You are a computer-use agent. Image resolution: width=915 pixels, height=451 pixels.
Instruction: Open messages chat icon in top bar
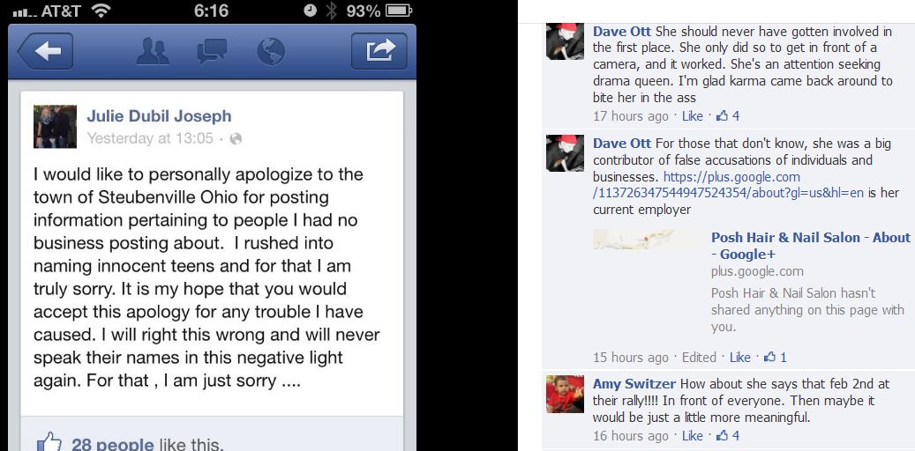(212, 51)
